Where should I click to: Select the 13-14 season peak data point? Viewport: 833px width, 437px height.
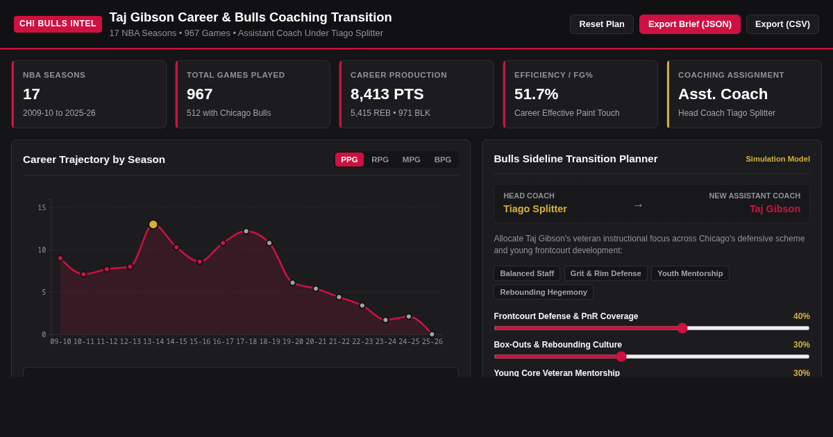(x=153, y=225)
